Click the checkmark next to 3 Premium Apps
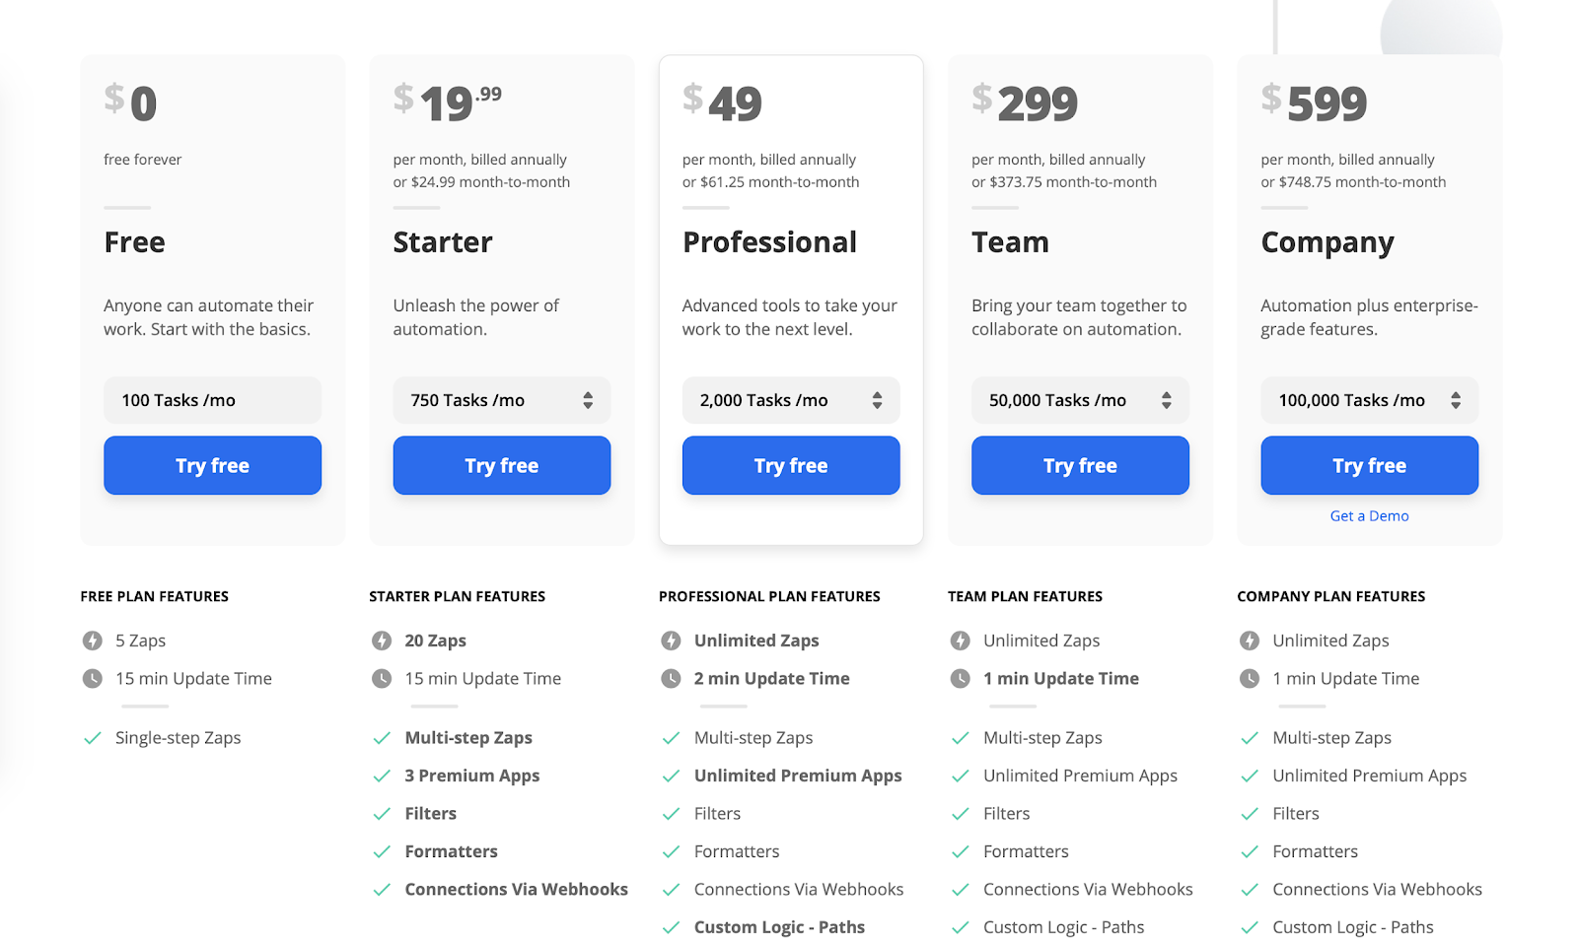1578x945 pixels. pos(382,776)
